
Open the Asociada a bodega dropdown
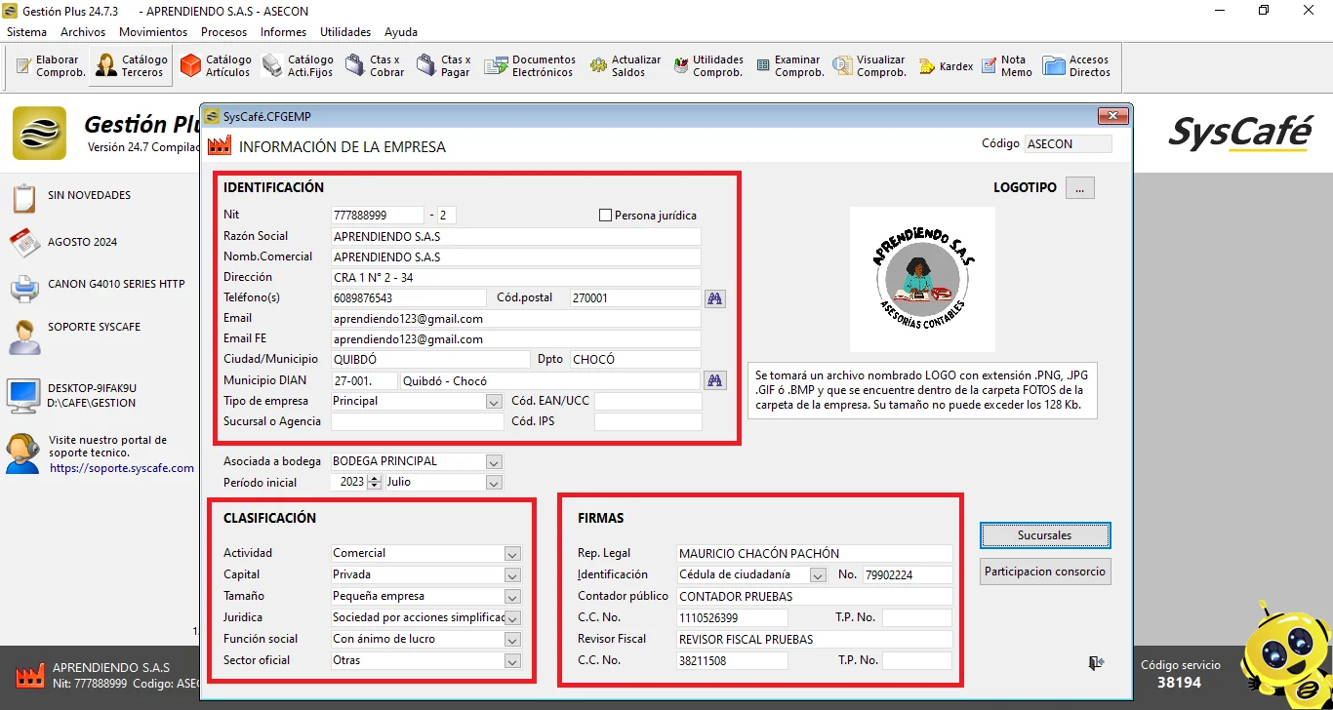coord(494,462)
